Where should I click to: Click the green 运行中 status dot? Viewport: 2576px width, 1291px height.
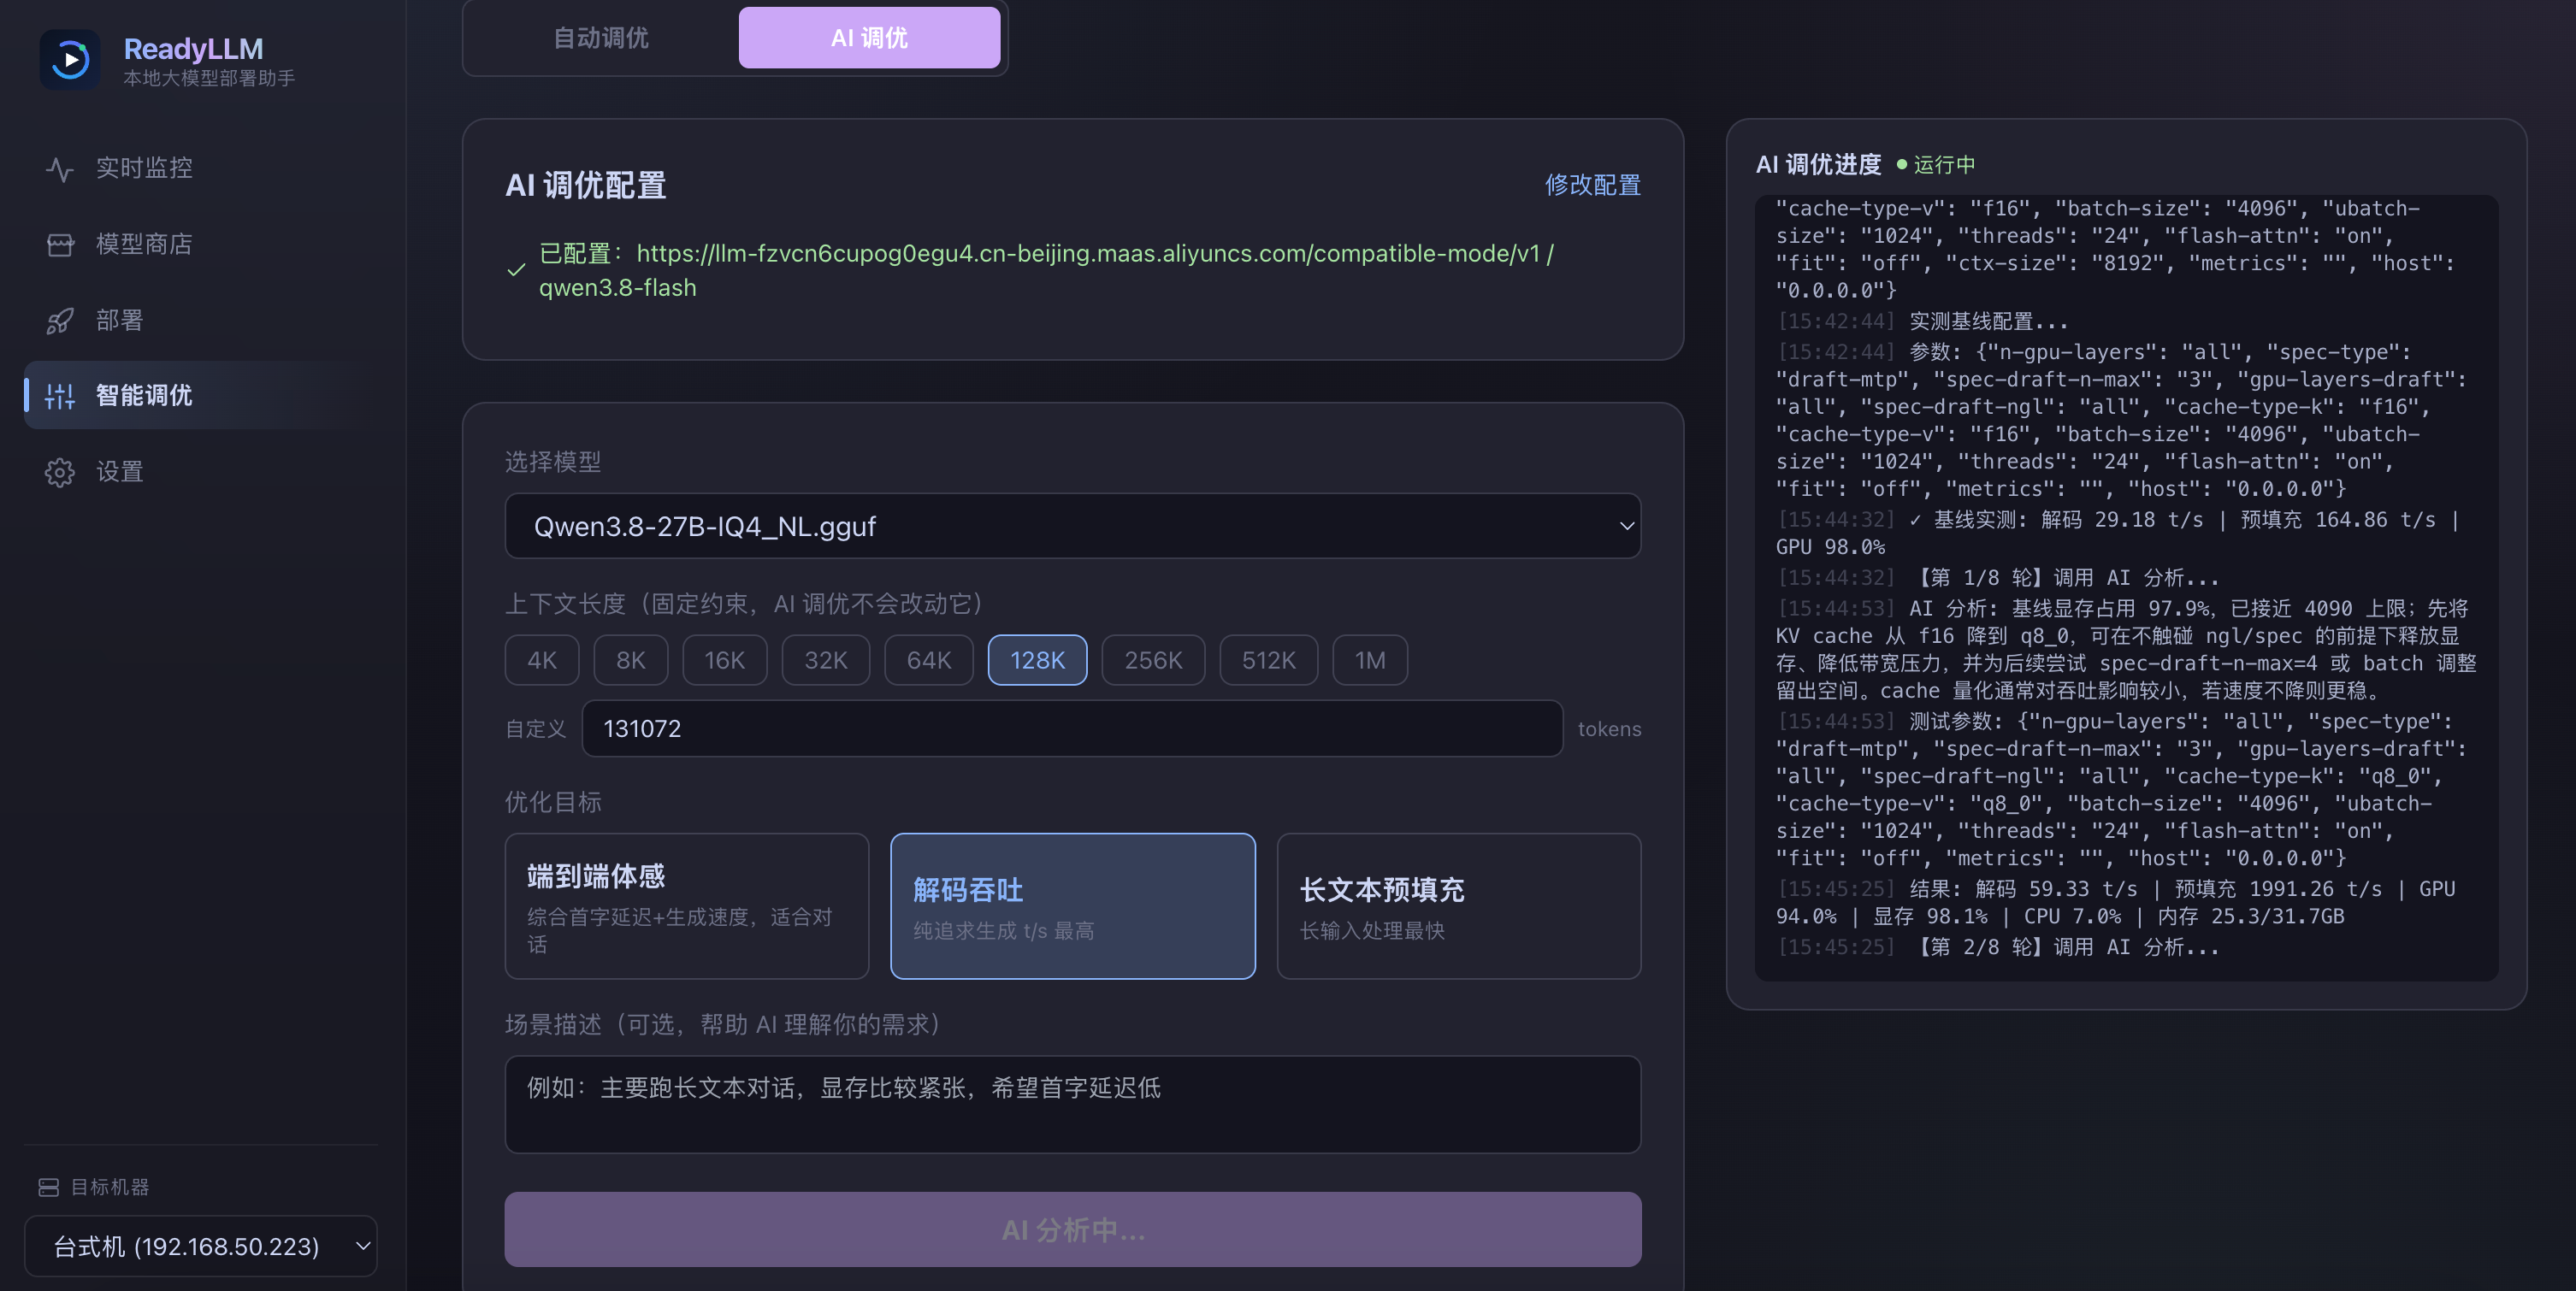point(1902,164)
